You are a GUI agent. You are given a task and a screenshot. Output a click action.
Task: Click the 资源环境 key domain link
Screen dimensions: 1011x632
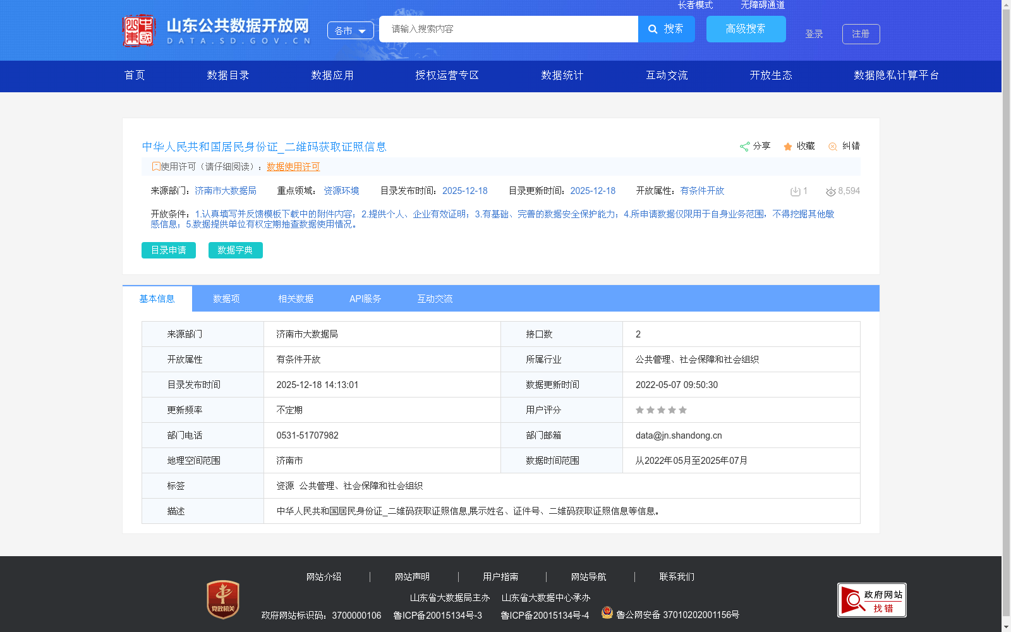tap(342, 191)
